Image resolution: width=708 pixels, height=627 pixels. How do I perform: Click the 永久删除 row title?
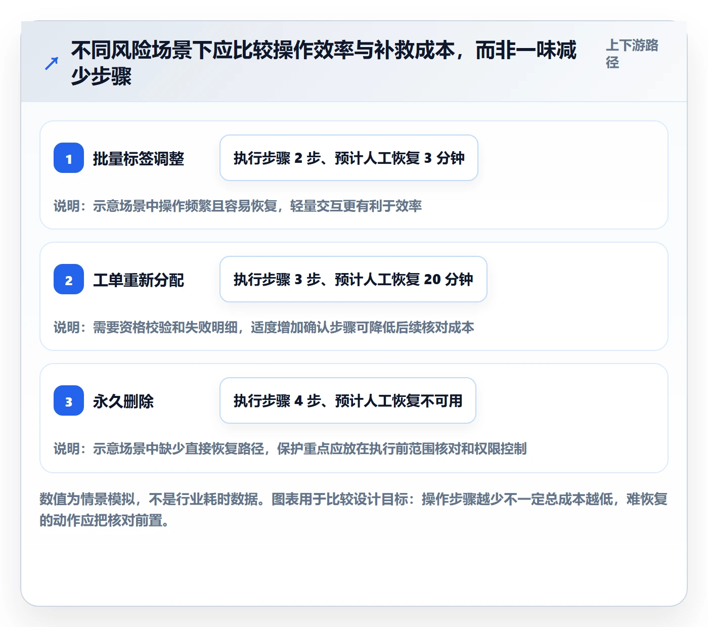pos(123,401)
